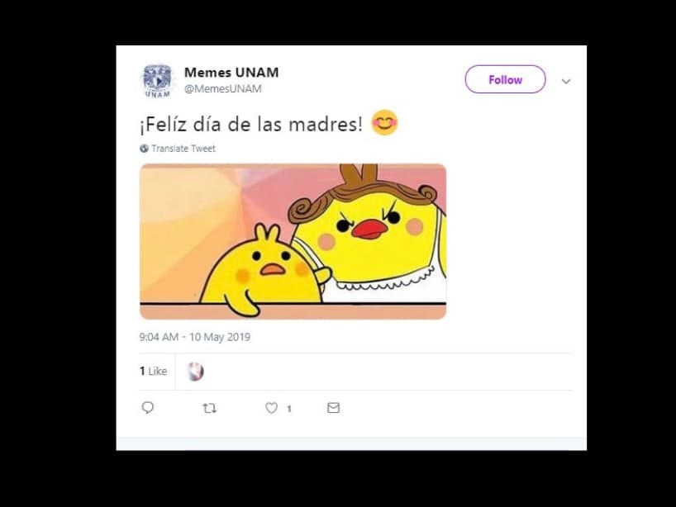Click the tweet text Felíz día de las madres
Image resolution: width=676 pixels, height=507 pixels.
pos(251,125)
